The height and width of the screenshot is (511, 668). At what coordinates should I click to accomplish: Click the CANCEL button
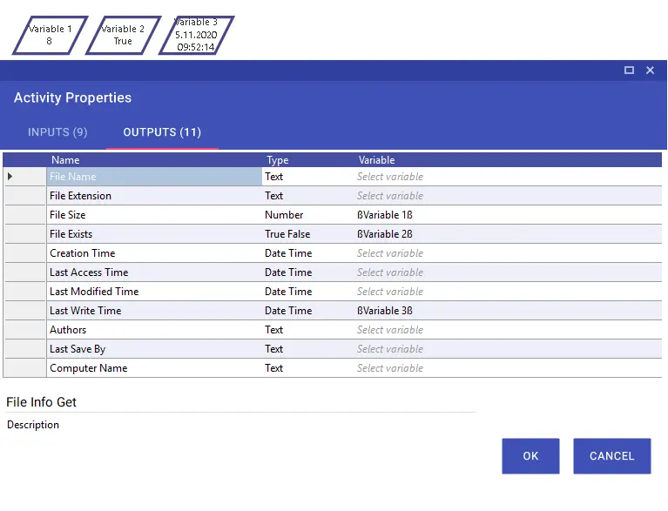611,456
